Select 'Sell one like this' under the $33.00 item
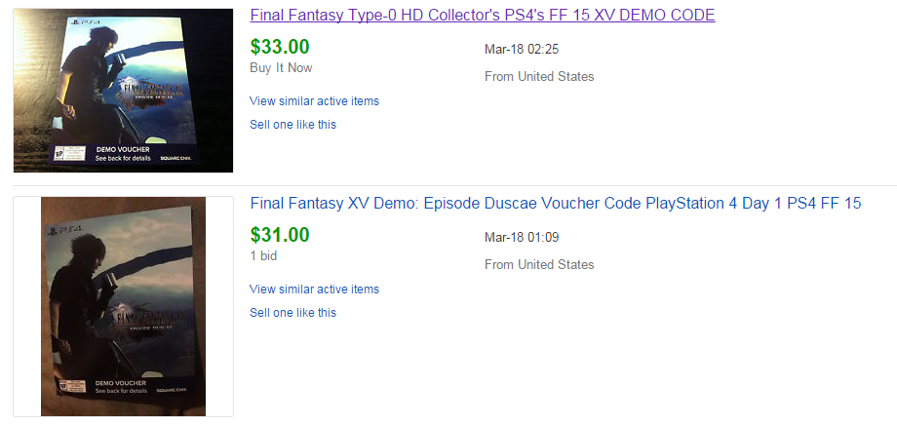Viewport: 897px width, 424px height. point(292,125)
